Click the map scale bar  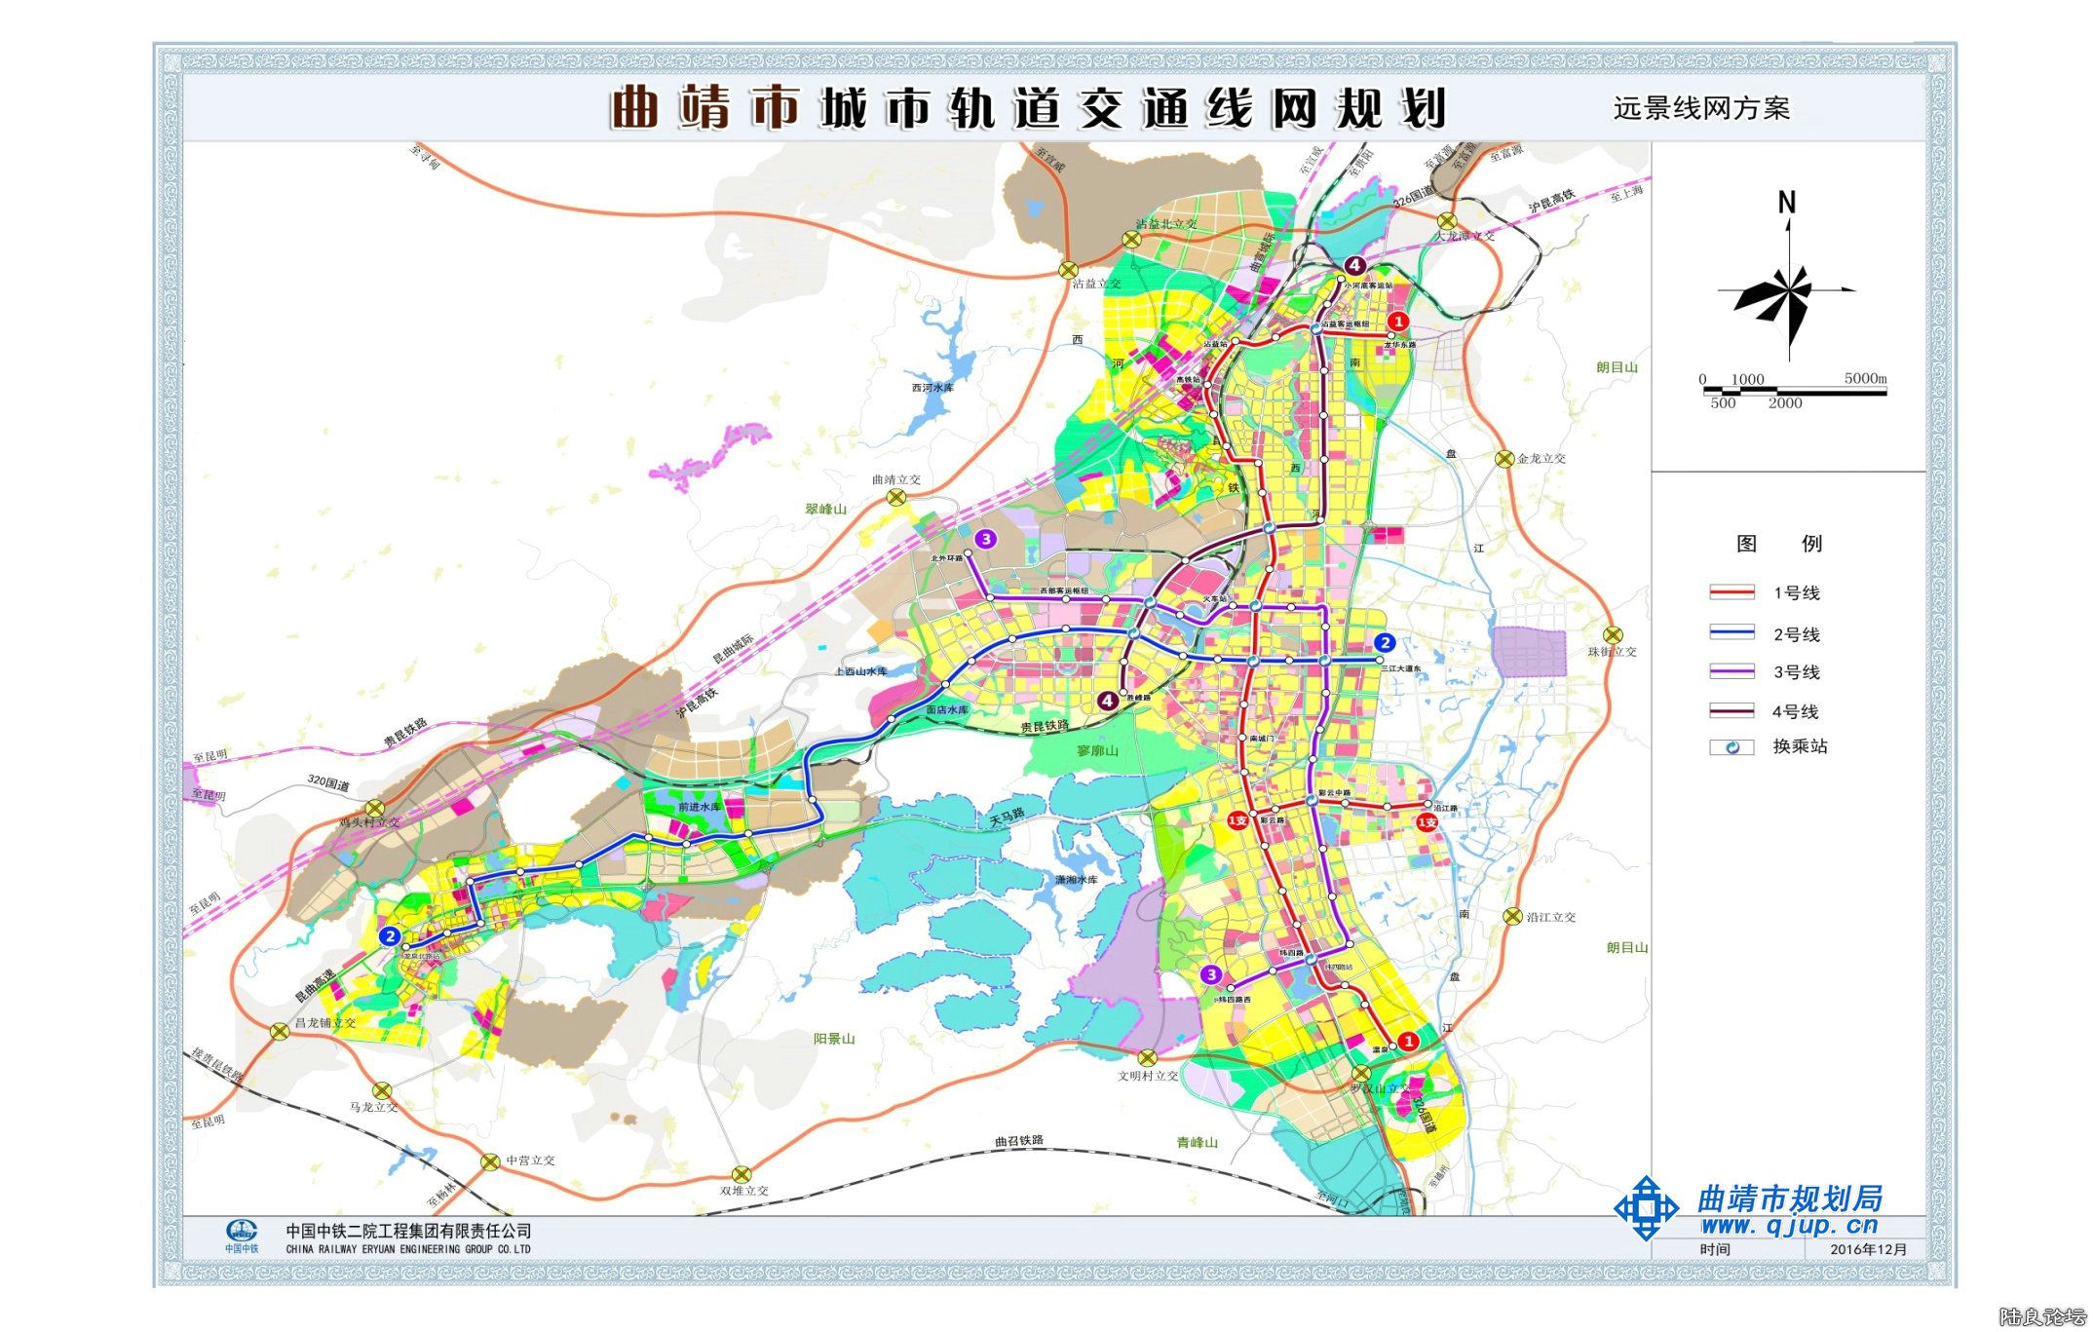(x=1794, y=391)
